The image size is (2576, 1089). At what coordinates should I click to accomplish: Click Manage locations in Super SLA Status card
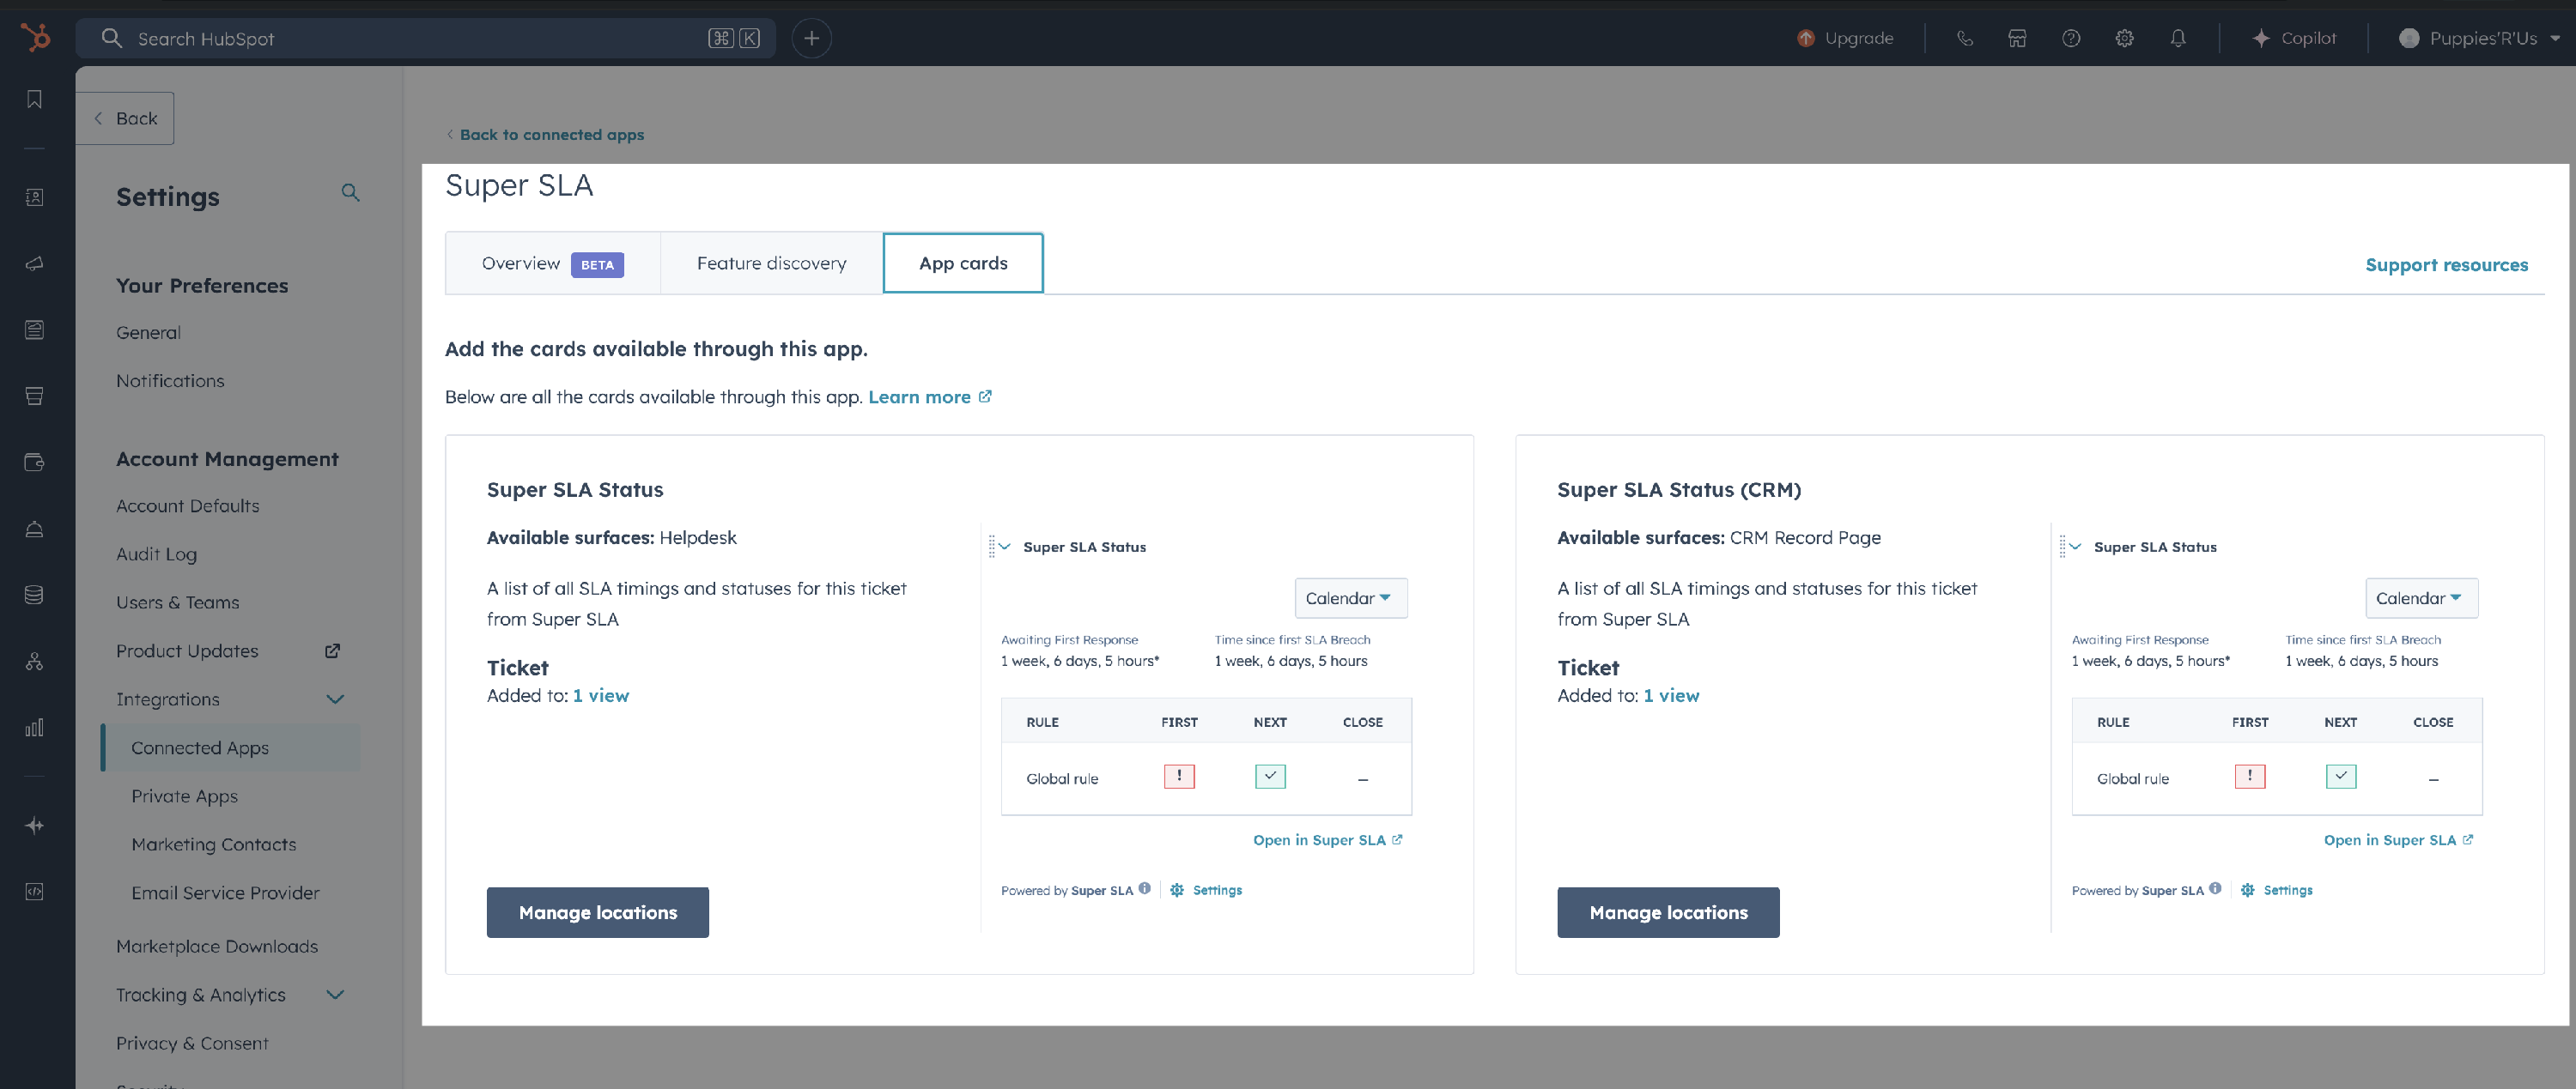tap(598, 912)
